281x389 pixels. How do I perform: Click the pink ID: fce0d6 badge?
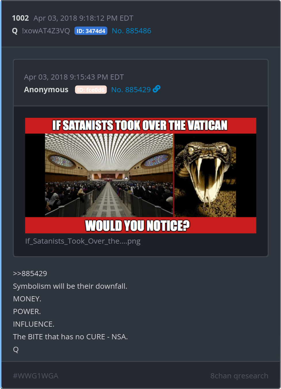91,90
